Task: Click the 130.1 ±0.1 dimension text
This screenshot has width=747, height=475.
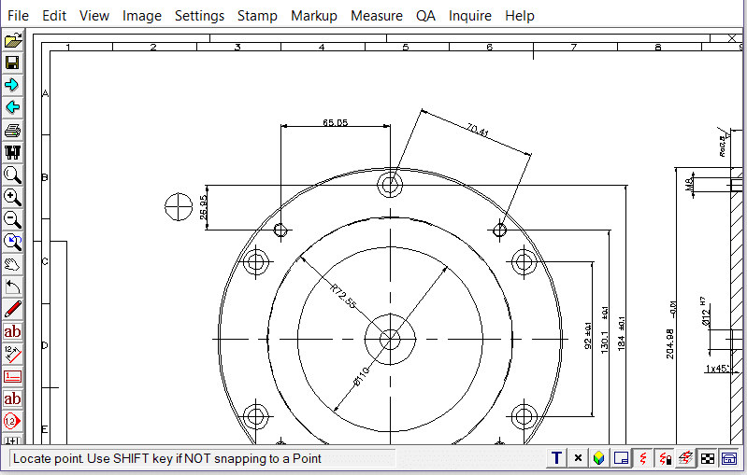Action: pyautogui.click(x=605, y=330)
